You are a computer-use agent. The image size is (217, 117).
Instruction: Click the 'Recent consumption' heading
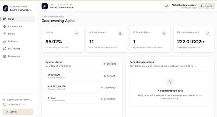coord(142,62)
